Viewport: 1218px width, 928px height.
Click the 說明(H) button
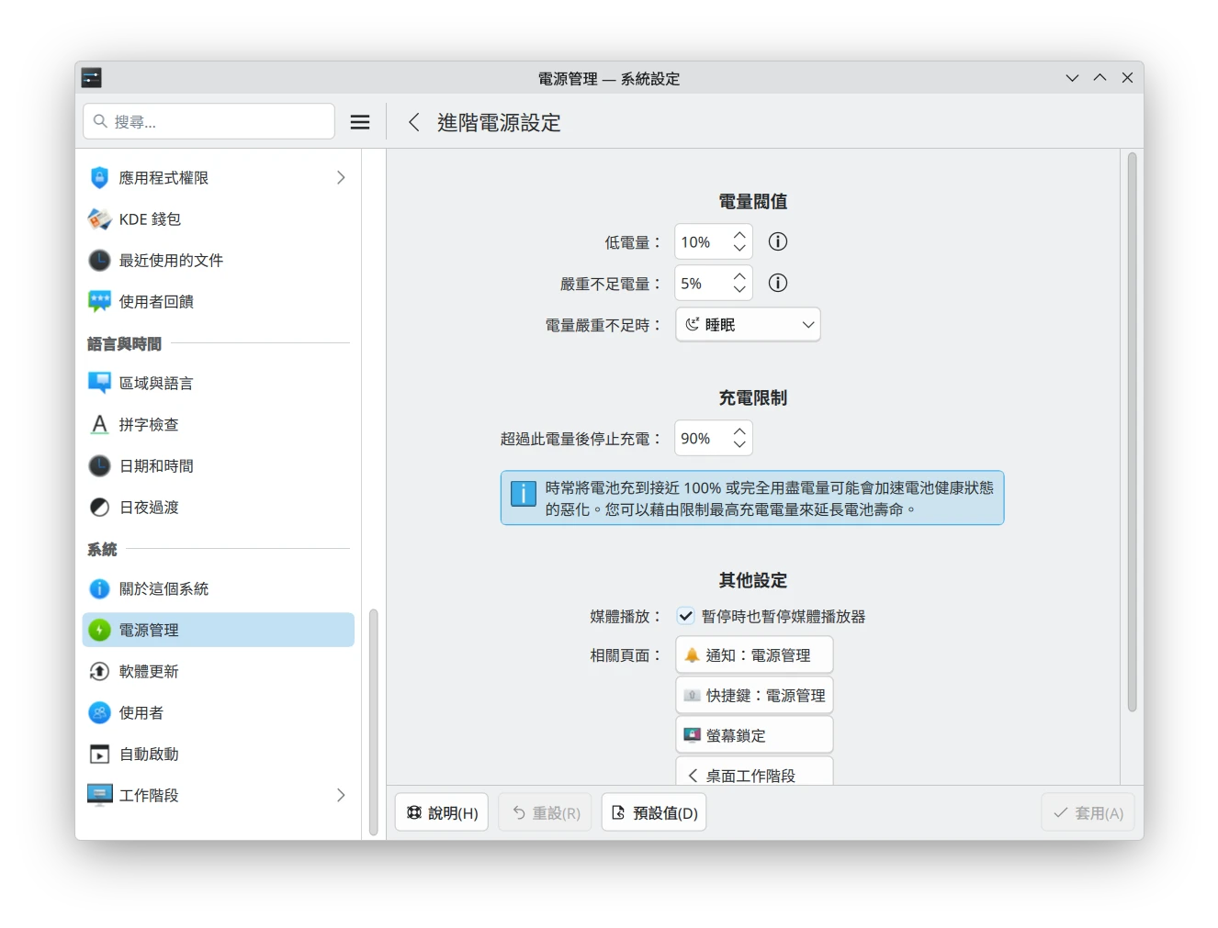442,811
